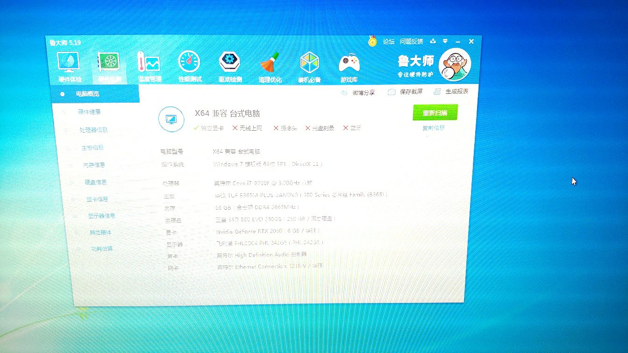Click the gold medal icon beside 论坛
The width and height of the screenshot is (628, 353).
point(372,41)
